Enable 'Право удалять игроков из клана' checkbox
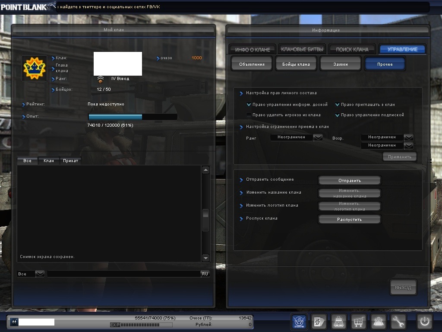This screenshot has width=442, height=332. 249,115
